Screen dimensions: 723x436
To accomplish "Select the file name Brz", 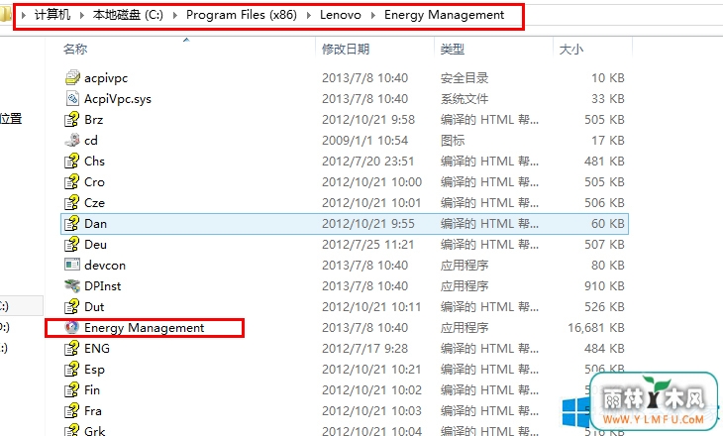I will [x=94, y=120].
